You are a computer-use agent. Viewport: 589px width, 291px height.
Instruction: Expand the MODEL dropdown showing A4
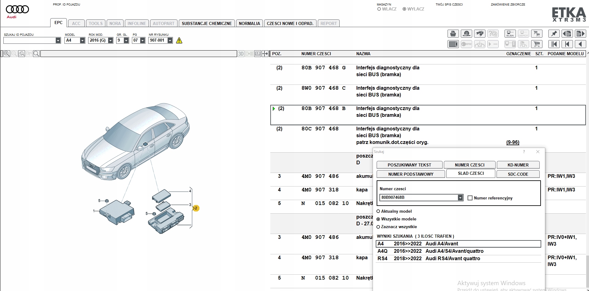pos(82,40)
